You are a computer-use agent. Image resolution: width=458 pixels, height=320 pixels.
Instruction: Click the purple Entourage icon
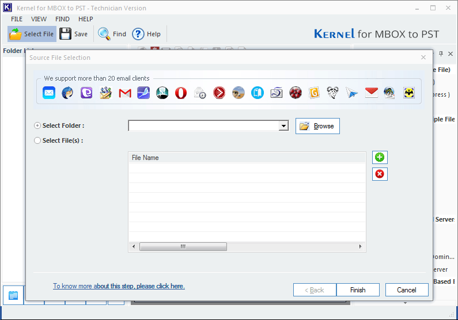tap(86, 93)
